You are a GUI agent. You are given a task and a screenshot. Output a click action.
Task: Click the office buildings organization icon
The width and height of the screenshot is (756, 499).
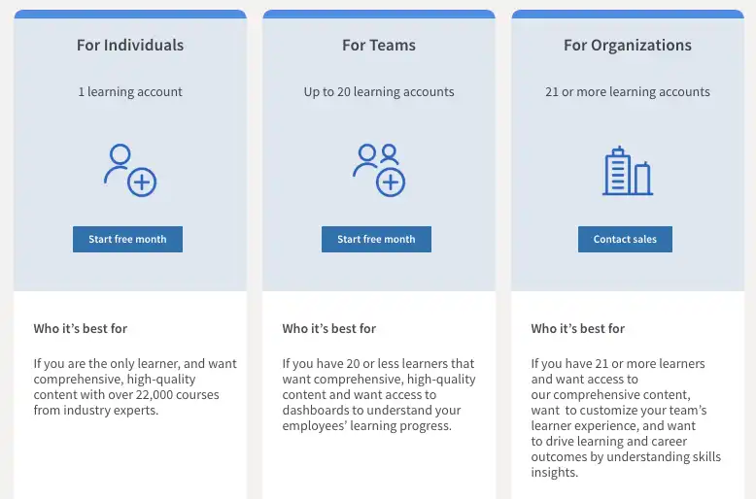point(627,172)
